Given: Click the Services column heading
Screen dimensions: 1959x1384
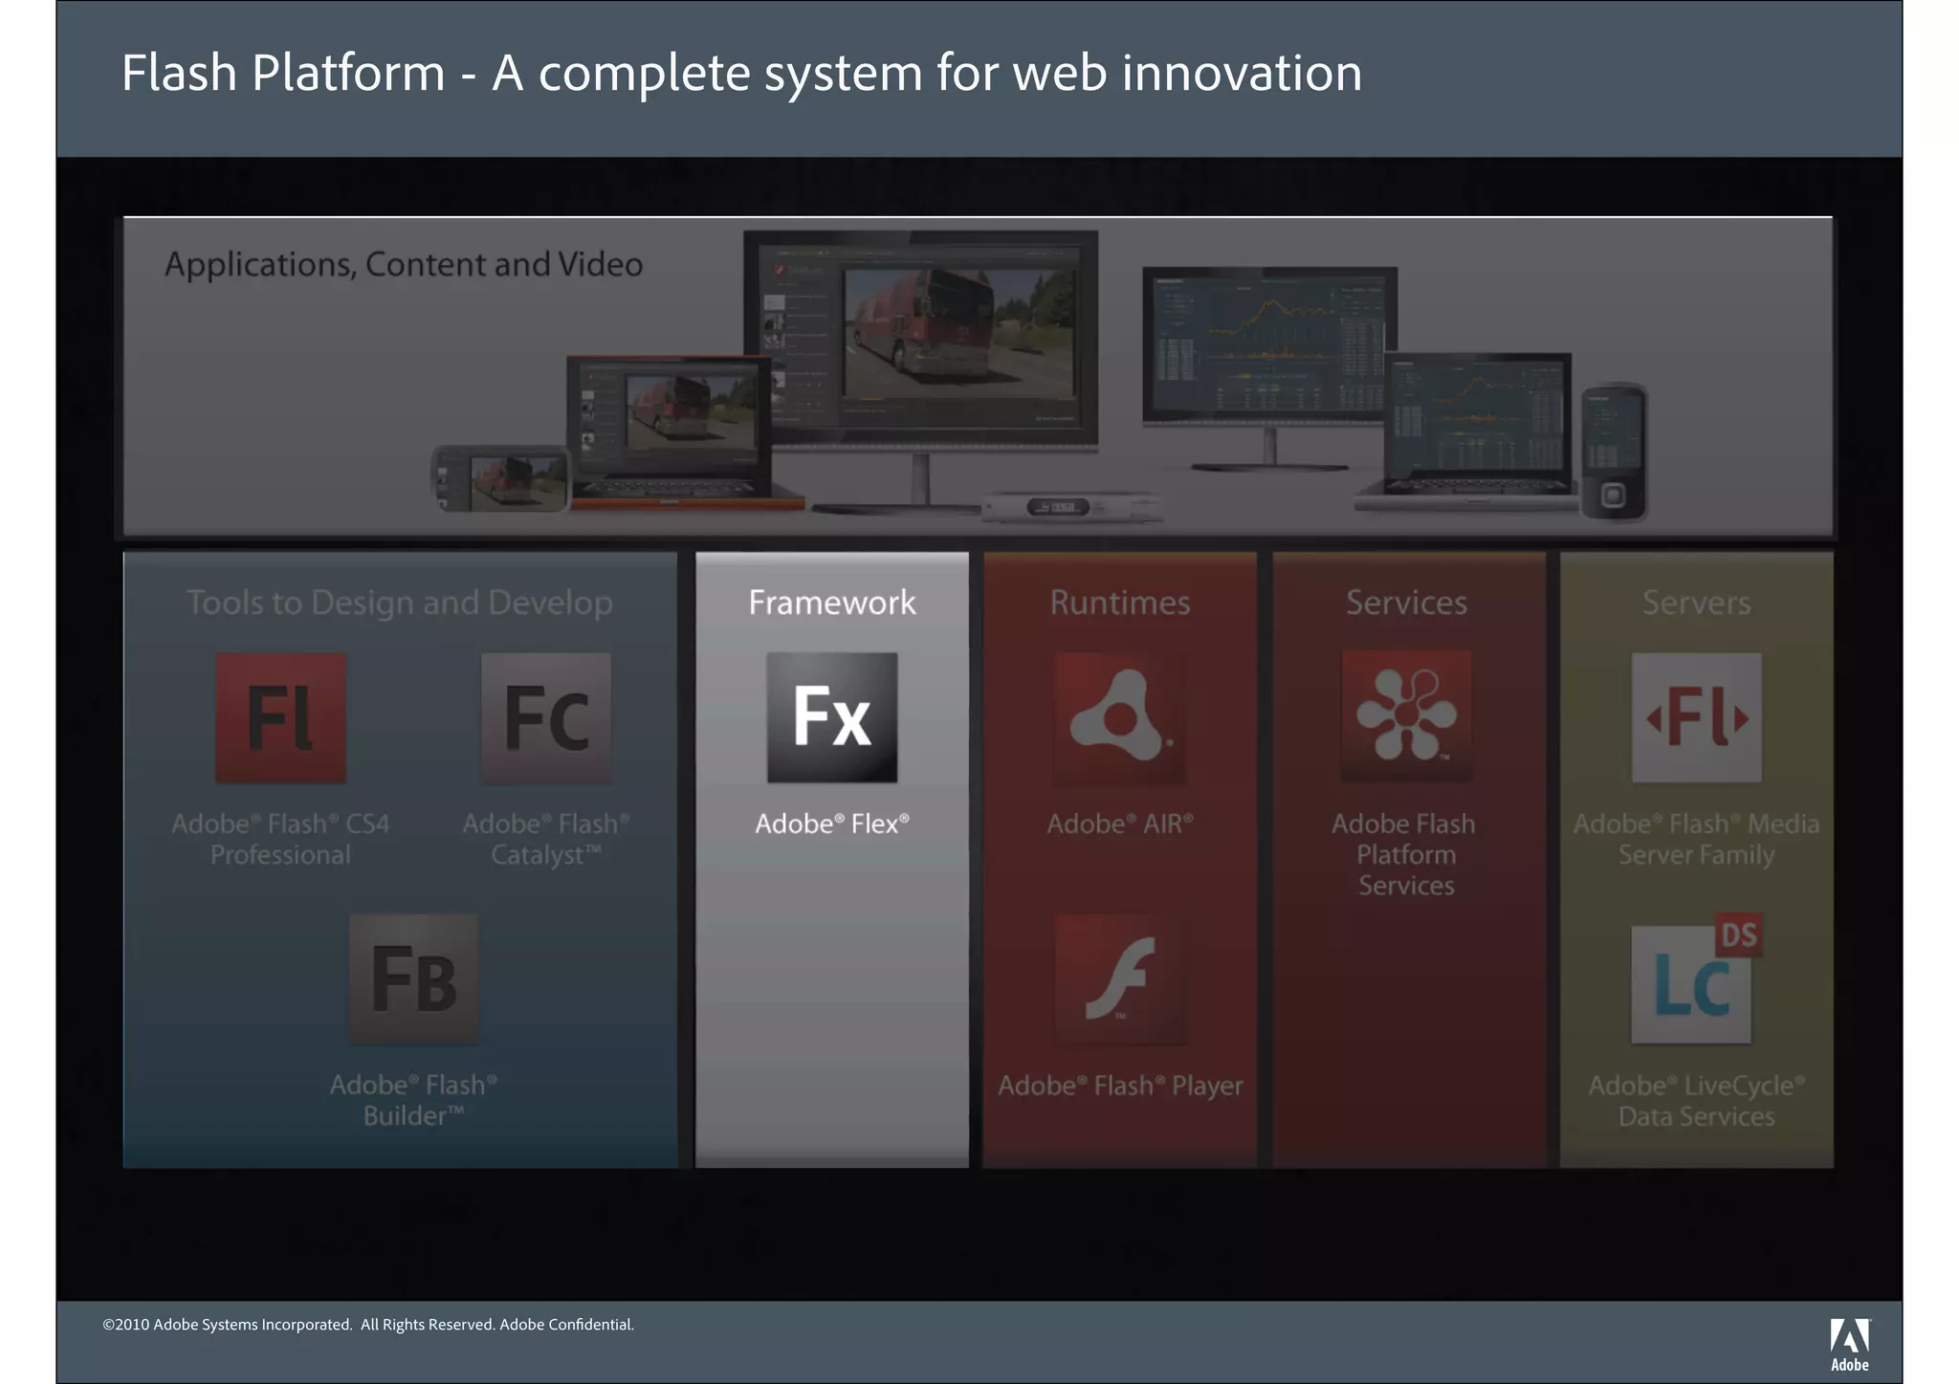Looking at the screenshot, I should (1406, 603).
